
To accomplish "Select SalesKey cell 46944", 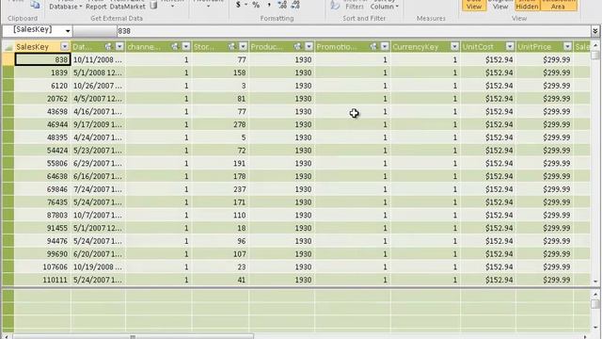I will coord(42,124).
